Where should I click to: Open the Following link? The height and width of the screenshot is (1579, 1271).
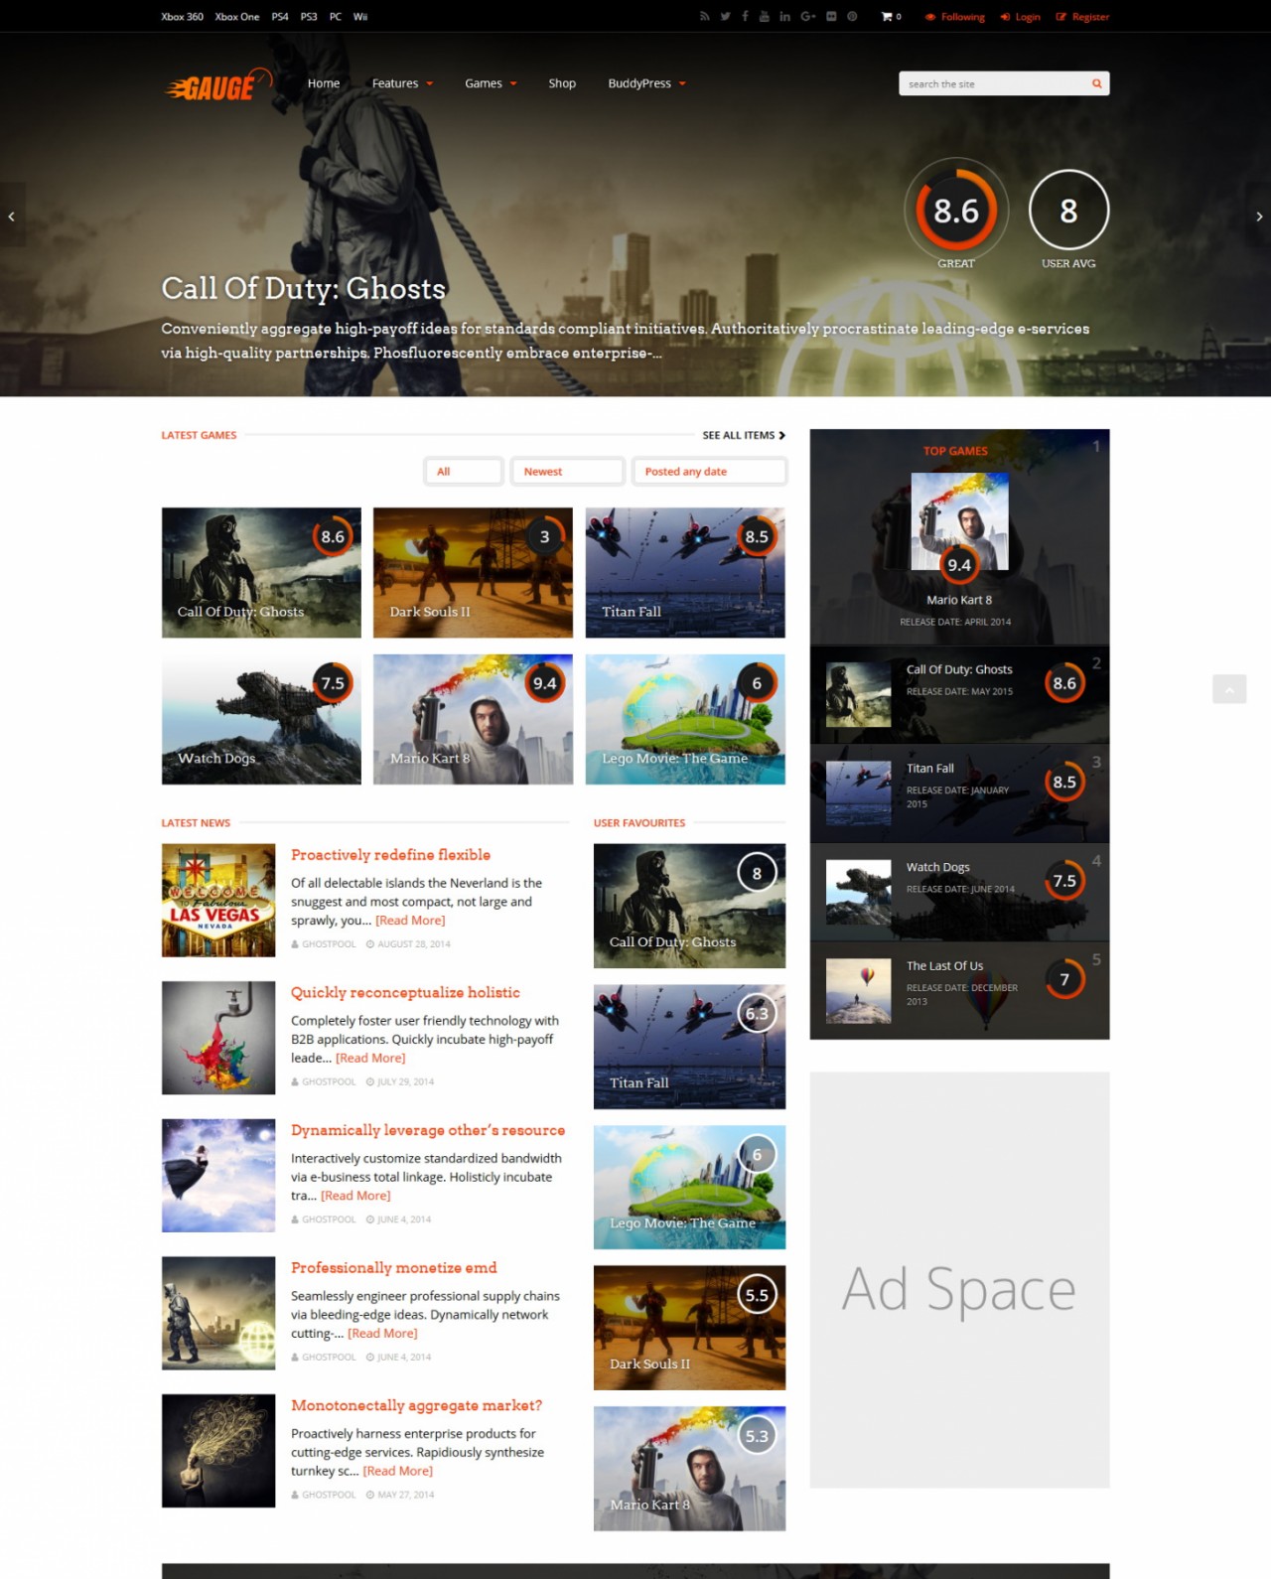pos(955,17)
